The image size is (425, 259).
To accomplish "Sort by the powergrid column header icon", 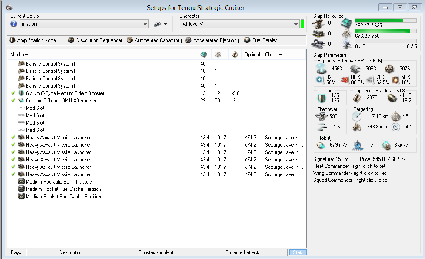I will click(x=218, y=55).
